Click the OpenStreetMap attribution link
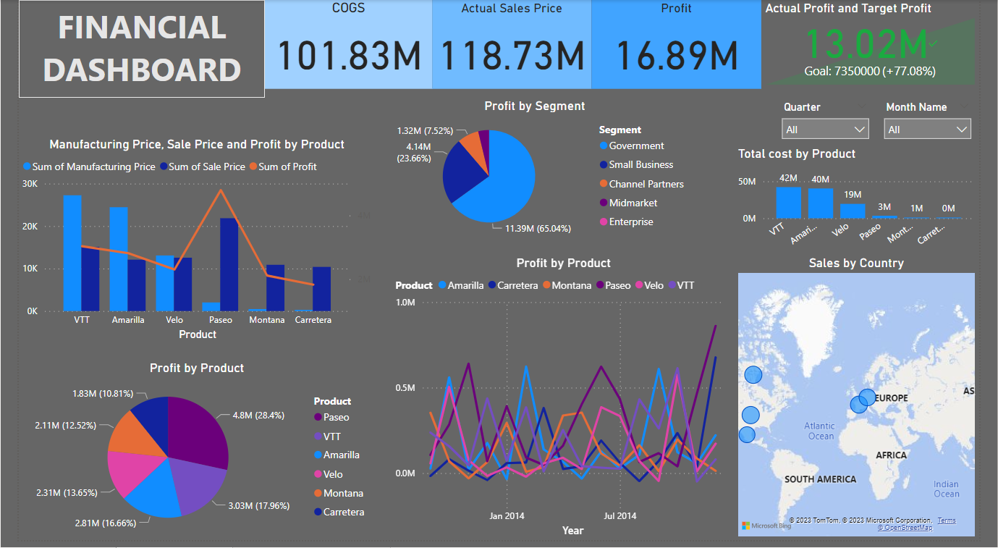 904,527
